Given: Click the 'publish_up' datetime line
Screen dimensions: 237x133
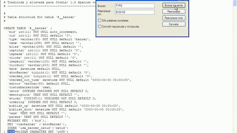Looking at the screenshot, I should 64,106.
